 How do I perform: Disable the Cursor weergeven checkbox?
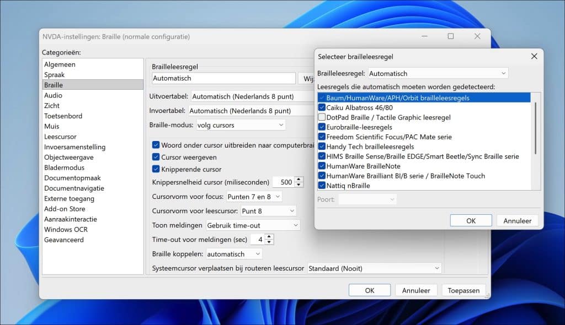156,158
